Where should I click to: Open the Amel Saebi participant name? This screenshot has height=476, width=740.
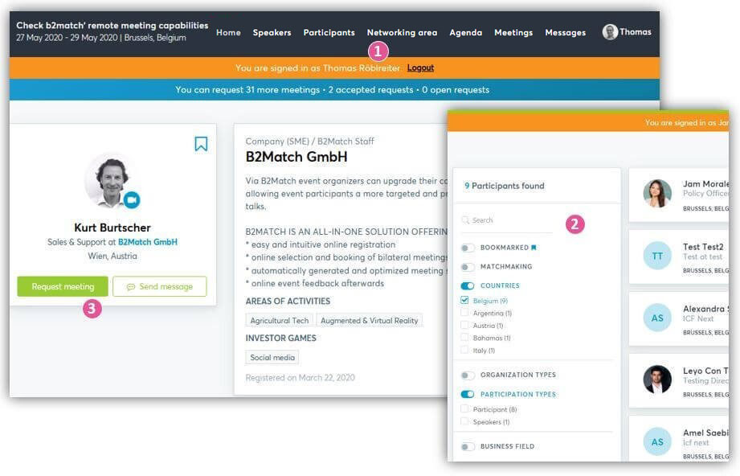(x=705, y=433)
